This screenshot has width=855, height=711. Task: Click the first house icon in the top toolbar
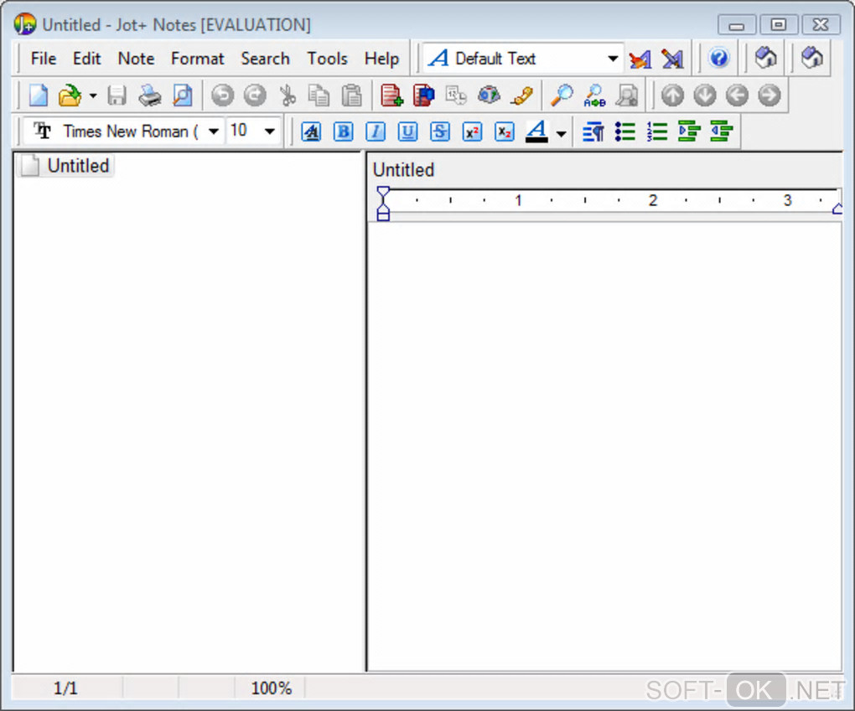tap(765, 57)
